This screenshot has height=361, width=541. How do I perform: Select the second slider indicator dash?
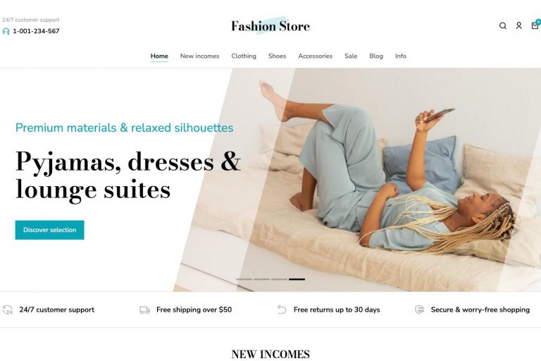(x=261, y=279)
